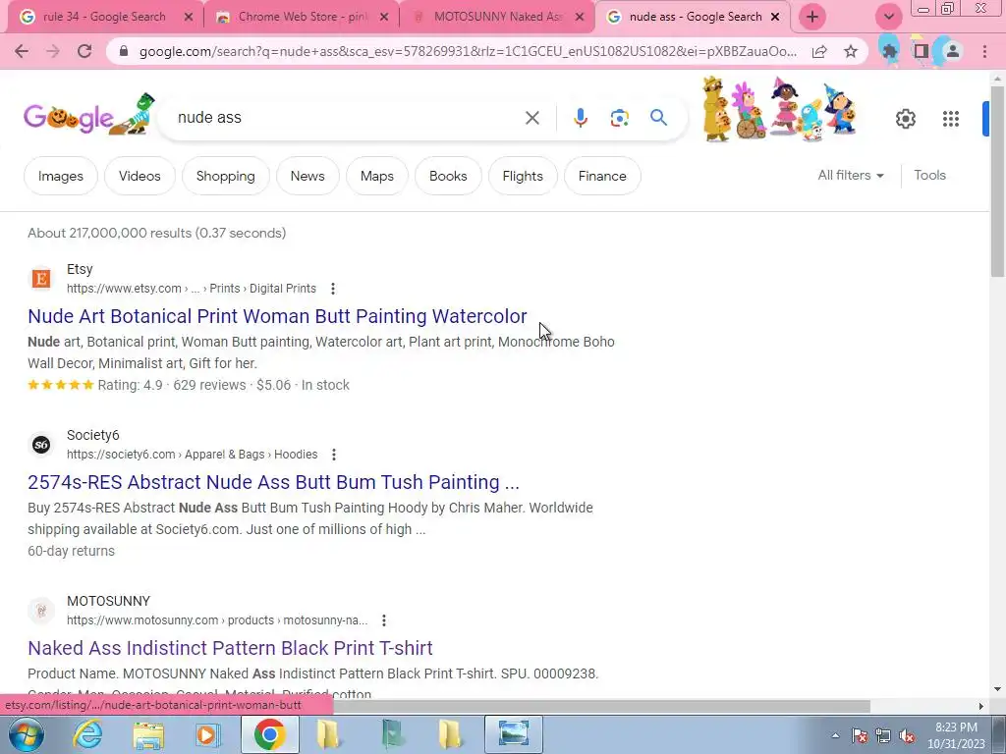
Task: Open the MOTOSUNNY Black Print T-shirt link
Action: pyautogui.click(x=230, y=648)
